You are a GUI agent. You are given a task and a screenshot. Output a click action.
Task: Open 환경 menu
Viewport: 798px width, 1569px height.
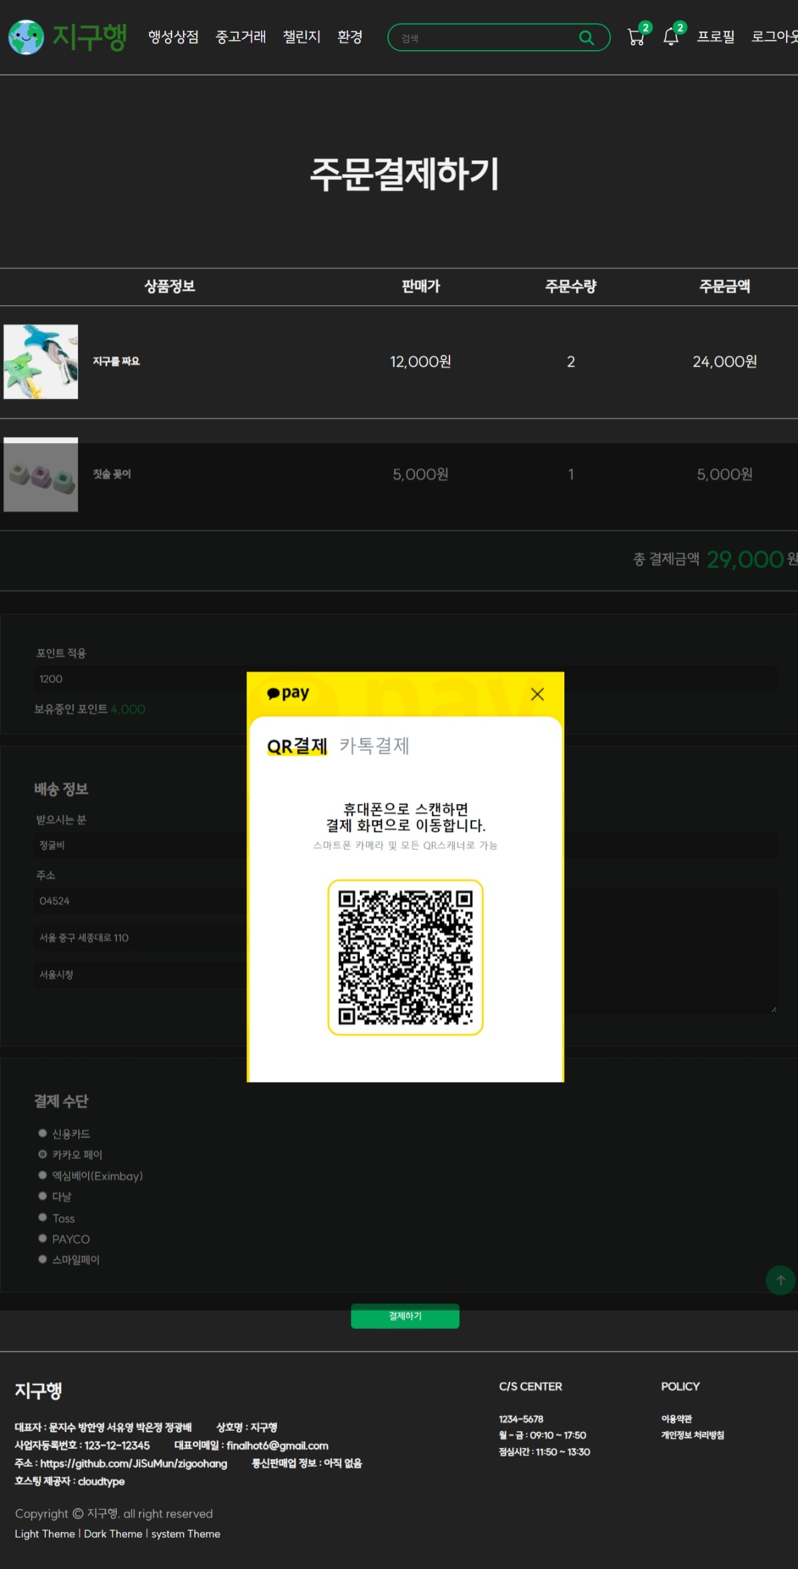coord(350,37)
